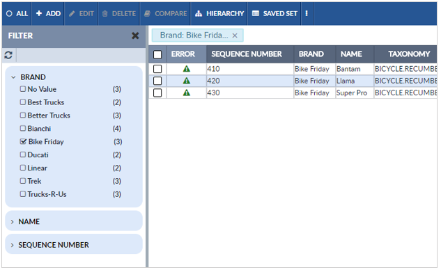
Task: Click the Bike Friday brand cell in Bantam row
Action: 315,69
